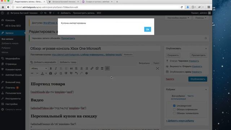The height and width of the screenshot is (130, 231).
Task: Click Изменить link next to status
Action: (194, 61)
